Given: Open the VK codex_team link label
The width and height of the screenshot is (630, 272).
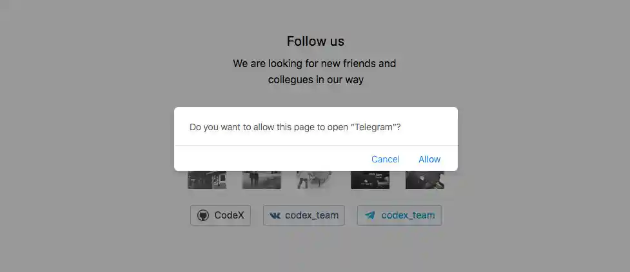Looking at the screenshot, I should coord(312,215).
